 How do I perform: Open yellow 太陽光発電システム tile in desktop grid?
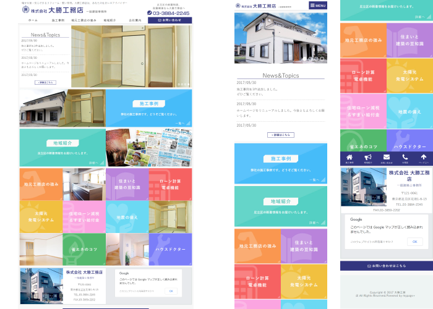coord(41,217)
